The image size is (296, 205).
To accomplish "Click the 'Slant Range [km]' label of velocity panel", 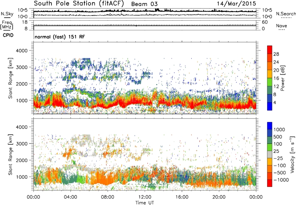I will pos(10,155).
